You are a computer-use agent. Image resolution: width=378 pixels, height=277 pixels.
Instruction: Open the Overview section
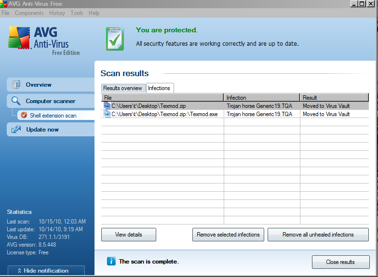51,85
